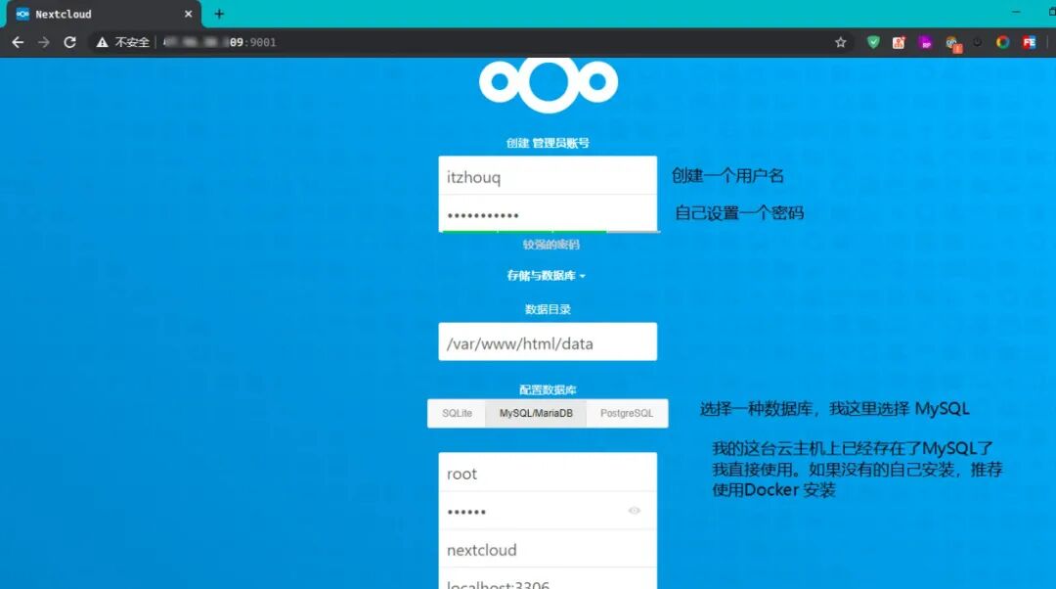Select PostgreSQL database option
This screenshot has height=589, width=1056.
click(x=627, y=413)
